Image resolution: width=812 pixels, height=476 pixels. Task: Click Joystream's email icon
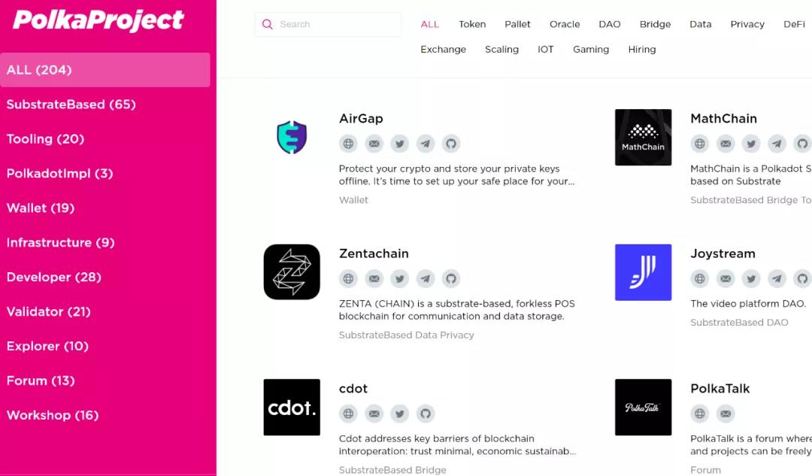[726, 279]
